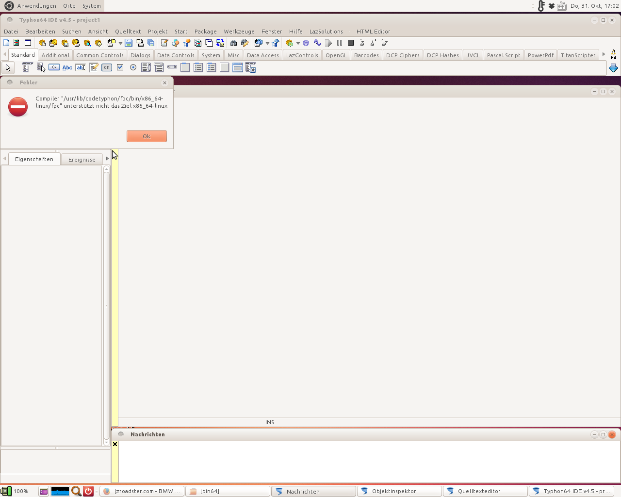Open the Run icon's dropdown arrow
Viewport: 621px width, 497px height.
pyautogui.click(x=298, y=43)
